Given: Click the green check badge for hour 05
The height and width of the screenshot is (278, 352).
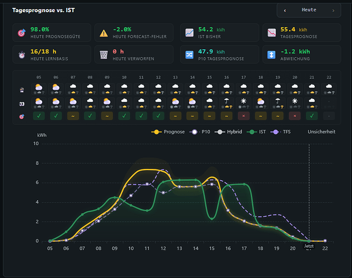Looking at the screenshot, I should pos(39,116).
